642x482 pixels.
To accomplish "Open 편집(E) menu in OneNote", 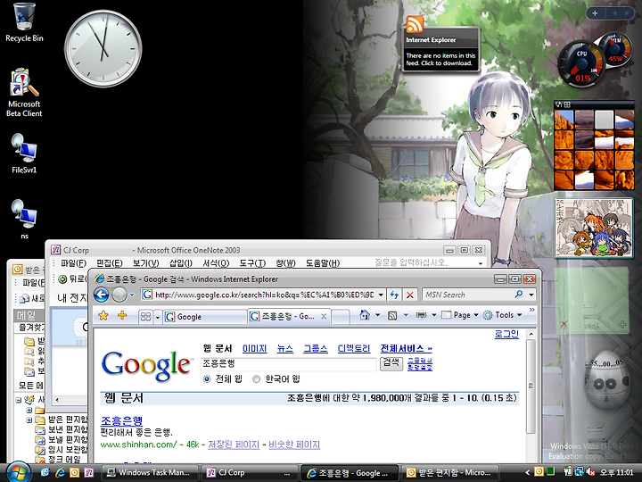I will pos(110,263).
